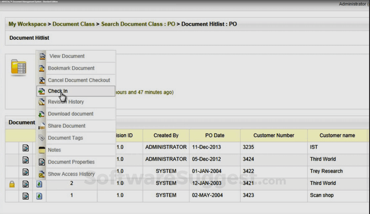
Task: Open Search Document Class : PO breadcrumb
Action: pos(138,24)
